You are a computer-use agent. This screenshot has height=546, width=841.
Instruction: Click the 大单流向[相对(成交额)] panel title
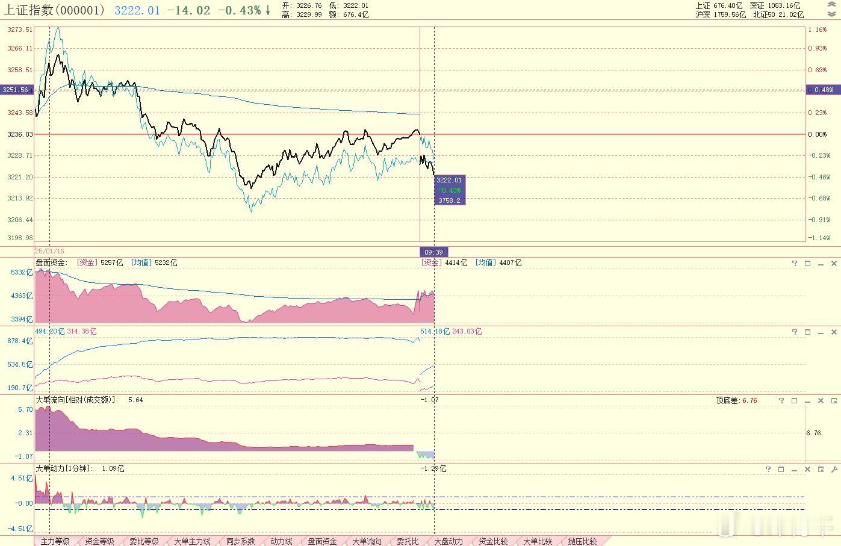point(77,400)
